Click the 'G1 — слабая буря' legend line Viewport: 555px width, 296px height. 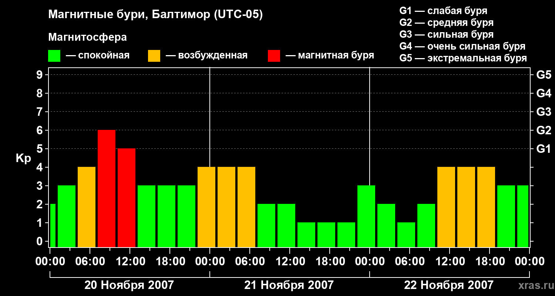(443, 11)
